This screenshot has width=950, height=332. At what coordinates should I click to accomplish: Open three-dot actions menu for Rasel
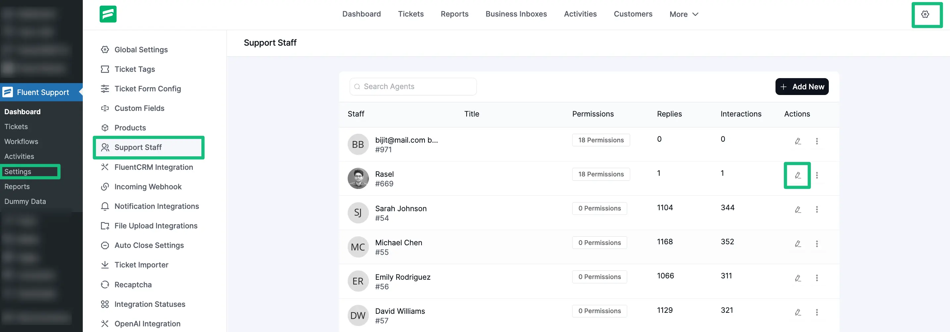point(817,175)
